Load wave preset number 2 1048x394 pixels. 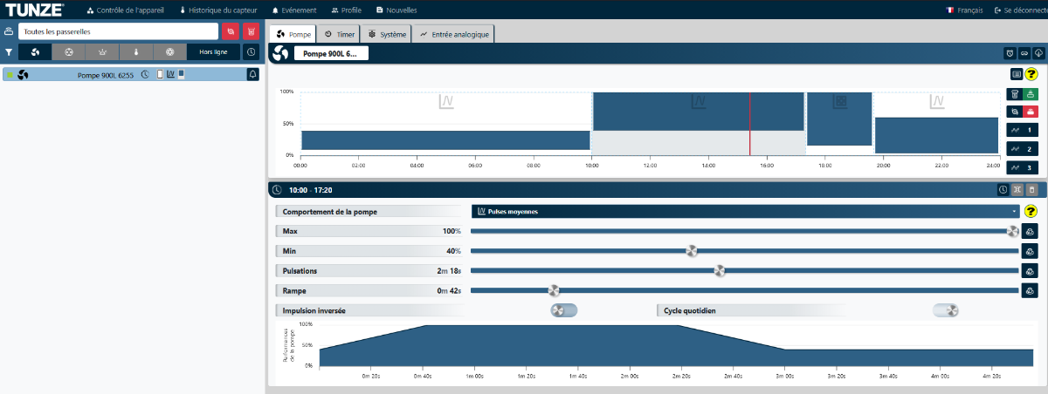(1023, 149)
